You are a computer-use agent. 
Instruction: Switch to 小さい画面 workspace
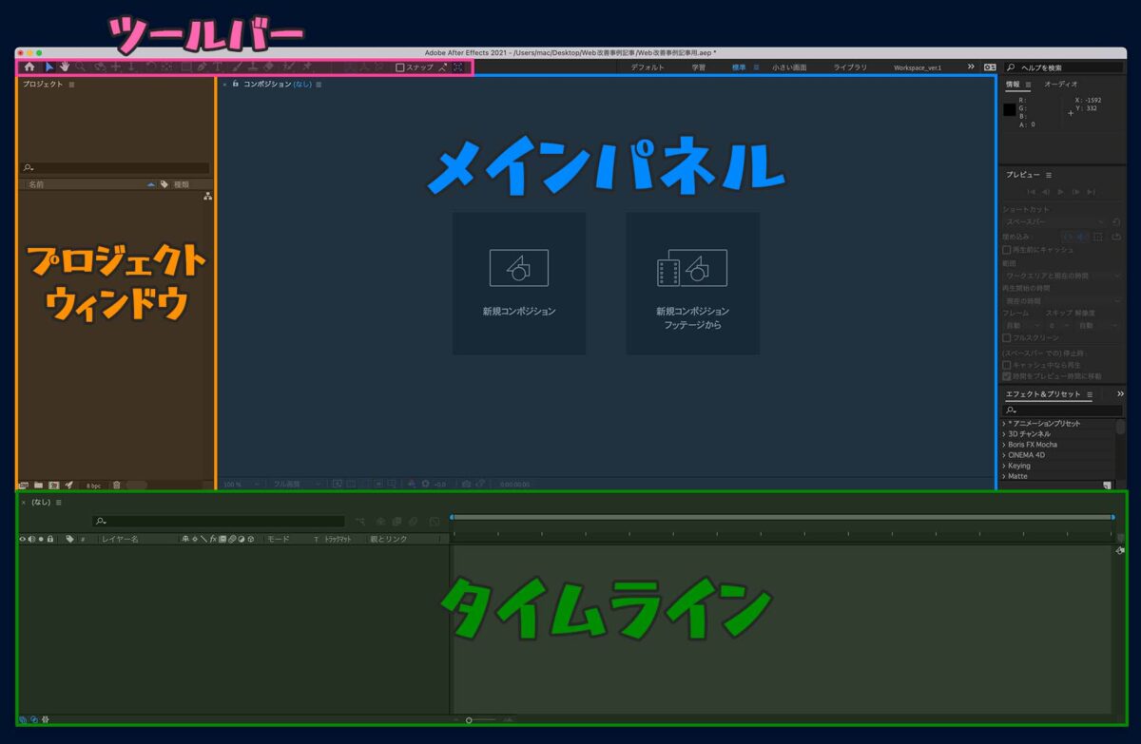pos(789,67)
